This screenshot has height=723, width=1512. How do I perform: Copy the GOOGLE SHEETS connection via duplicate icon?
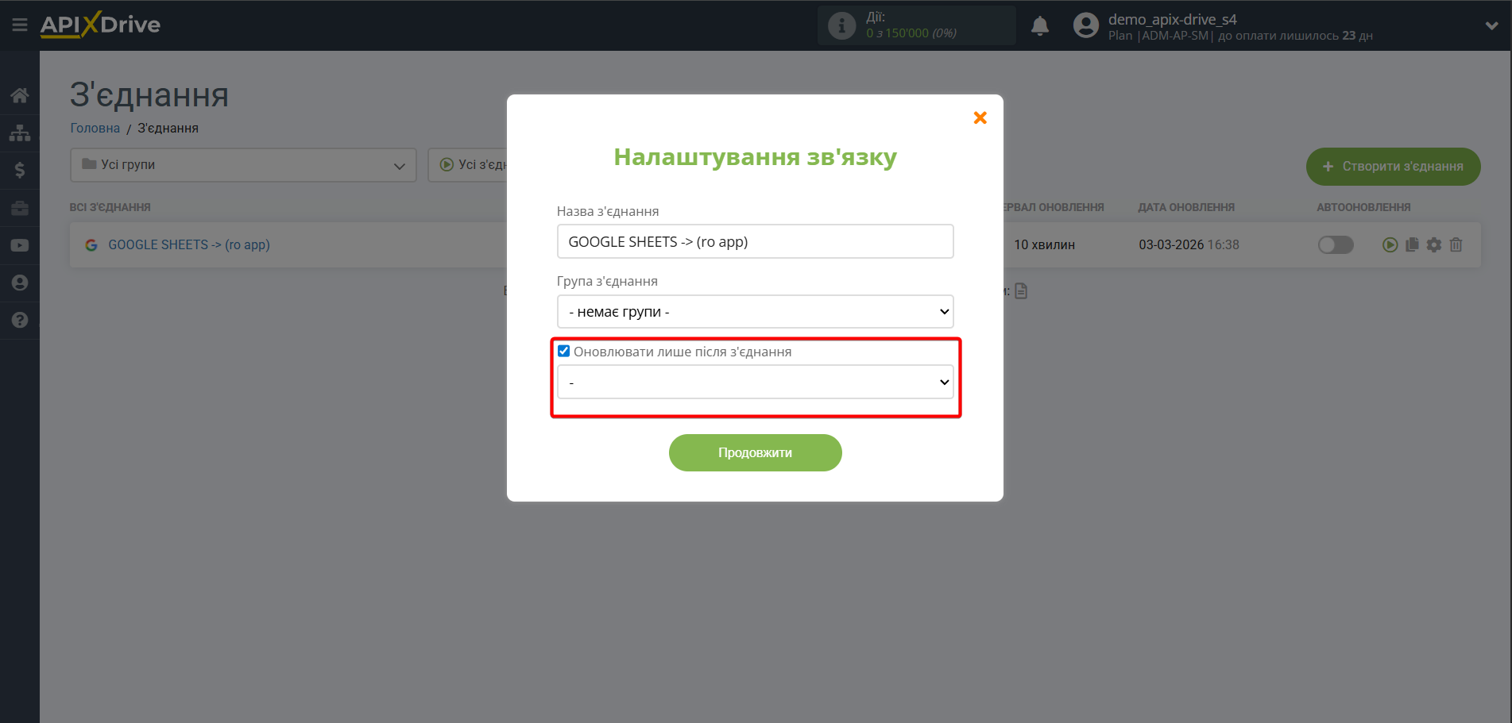tap(1411, 244)
